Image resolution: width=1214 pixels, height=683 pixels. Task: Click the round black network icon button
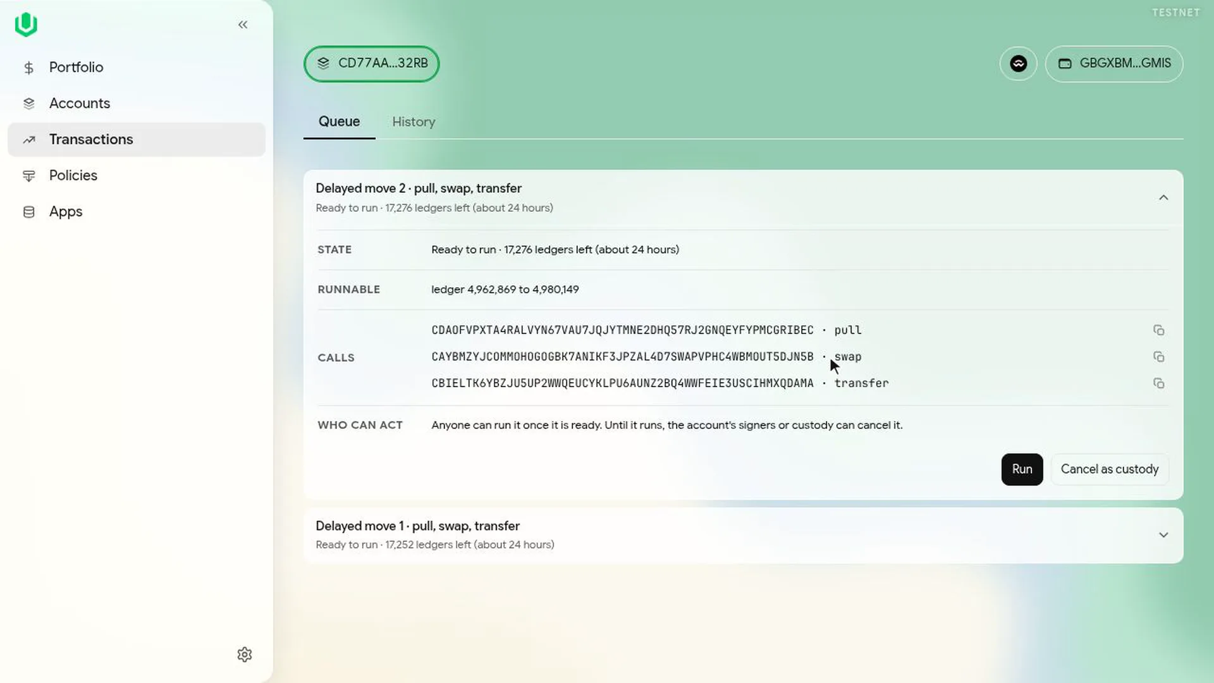[x=1019, y=63]
